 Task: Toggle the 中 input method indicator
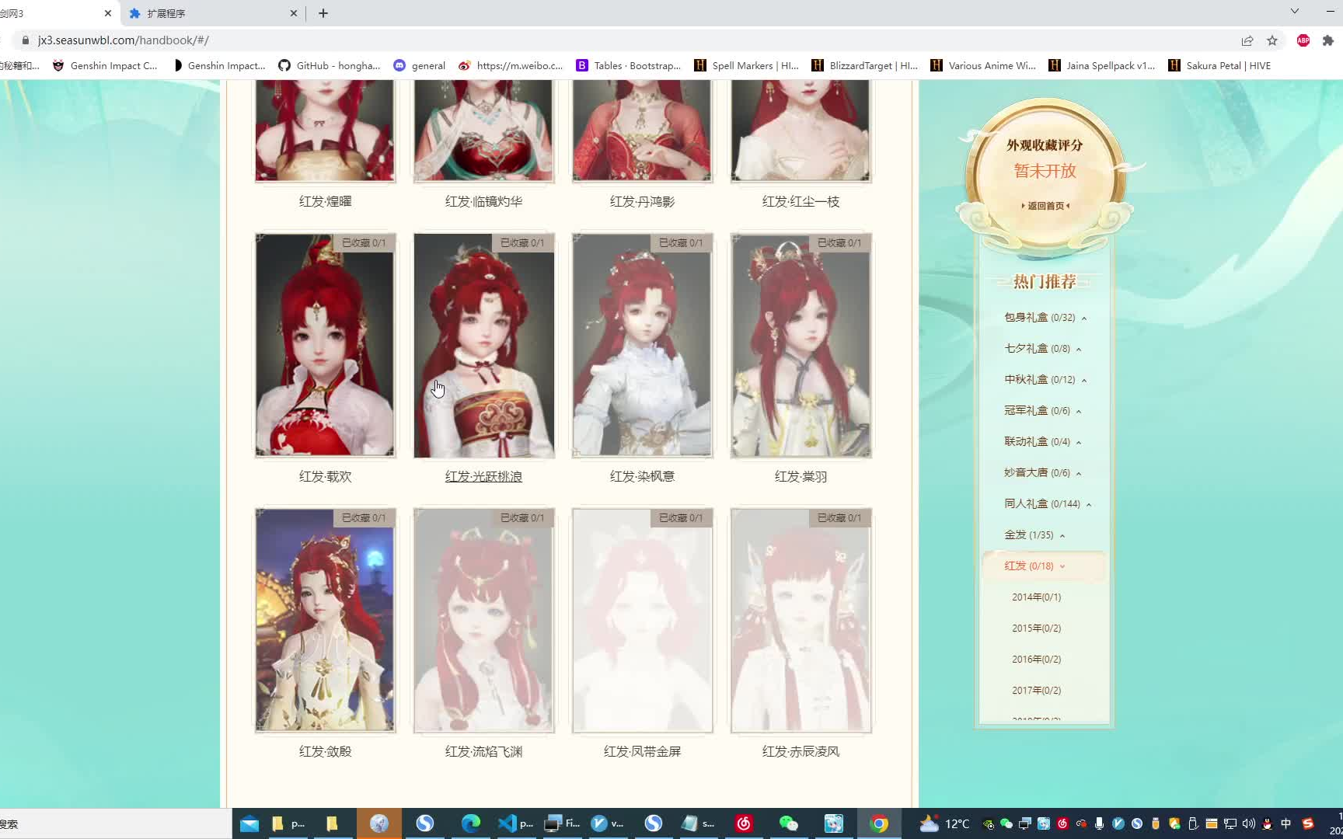1286,824
